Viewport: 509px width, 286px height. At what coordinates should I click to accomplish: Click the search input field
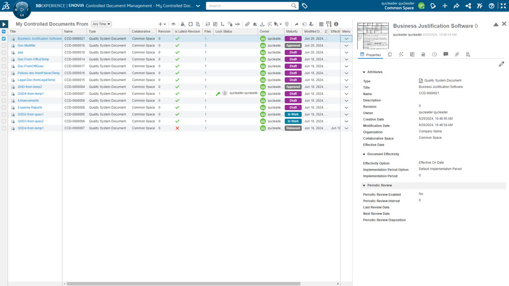pyautogui.click(x=249, y=6)
